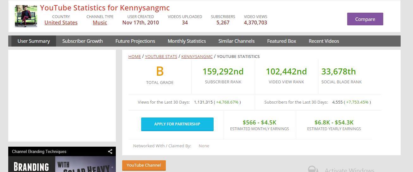Screen dimensions: 413x172
Task: Select the +4,768.67% views change
Action: point(227,102)
